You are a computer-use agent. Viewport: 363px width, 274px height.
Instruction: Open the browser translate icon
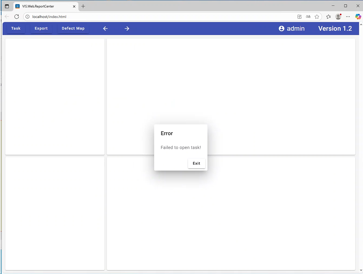click(308, 16)
